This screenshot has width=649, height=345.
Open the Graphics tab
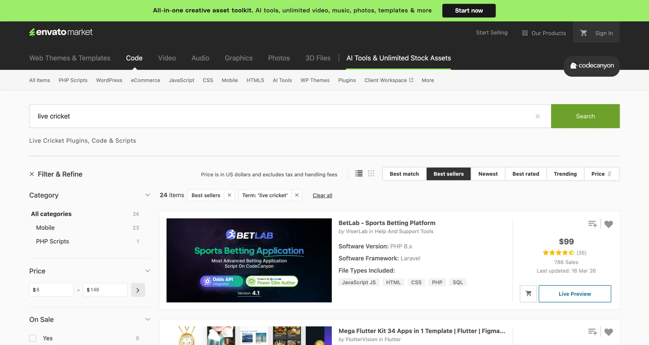click(x=239, y=58)
